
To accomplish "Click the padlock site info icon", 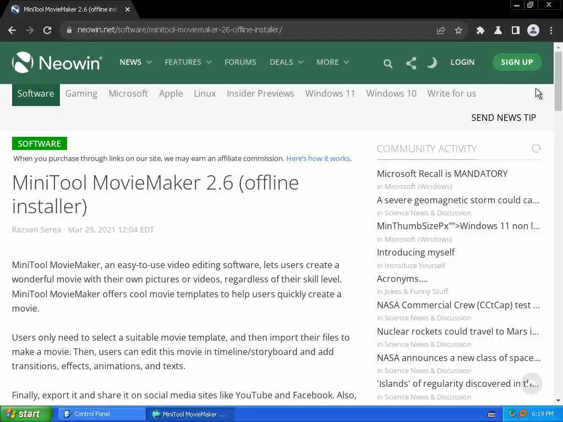I will [x=69, y=30].
